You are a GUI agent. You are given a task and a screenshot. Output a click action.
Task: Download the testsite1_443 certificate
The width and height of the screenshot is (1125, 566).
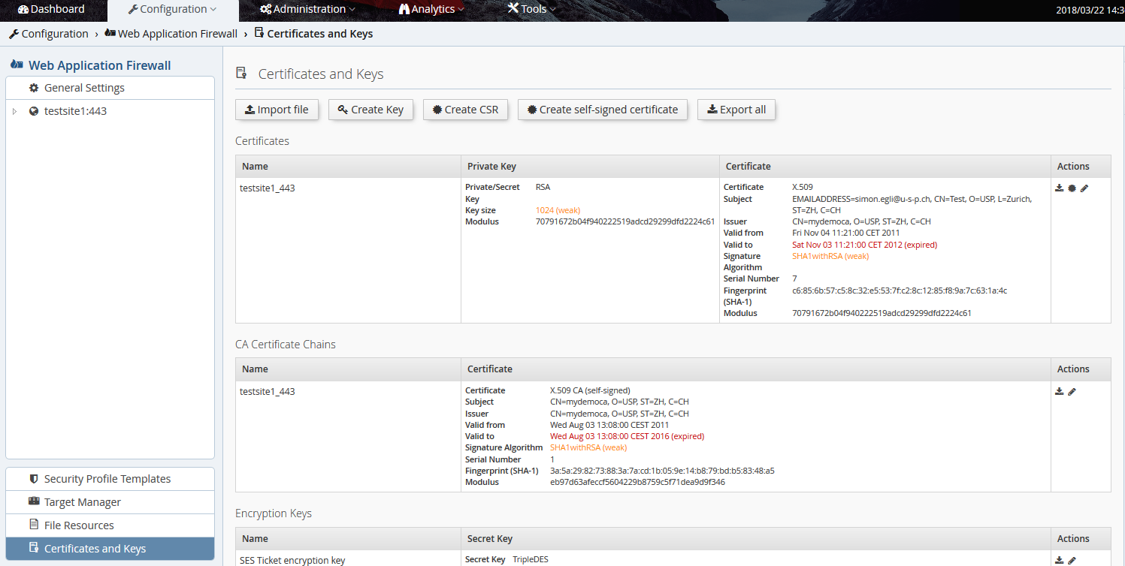(1060, 188)
